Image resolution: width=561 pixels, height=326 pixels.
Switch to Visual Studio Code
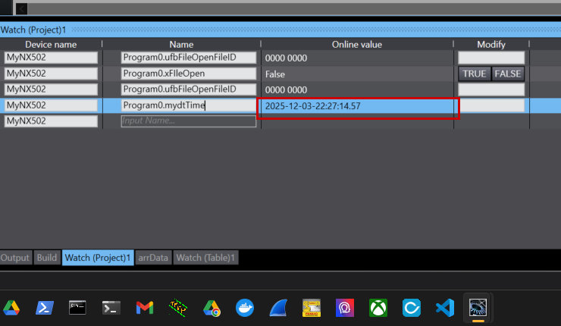click(x=445, y=308)
